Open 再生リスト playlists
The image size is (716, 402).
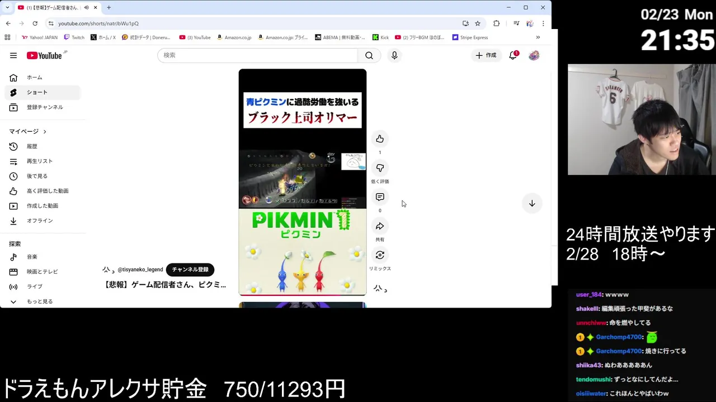(43, 161)
